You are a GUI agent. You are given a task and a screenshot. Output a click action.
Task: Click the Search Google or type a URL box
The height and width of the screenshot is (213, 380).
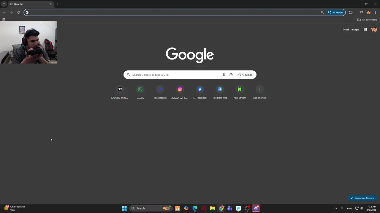point(176,75)
